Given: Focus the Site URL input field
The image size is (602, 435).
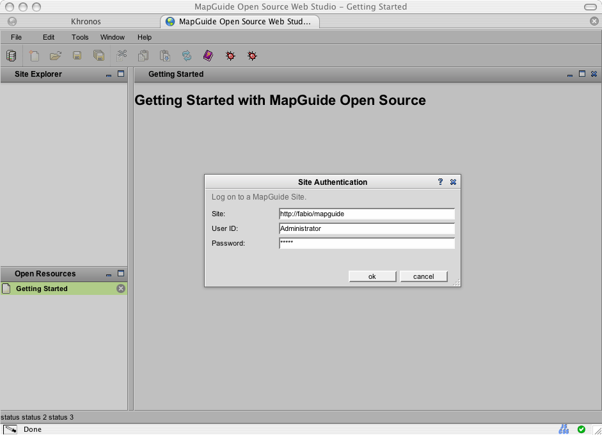Looking at the screenshot, I should click(367, 214).
